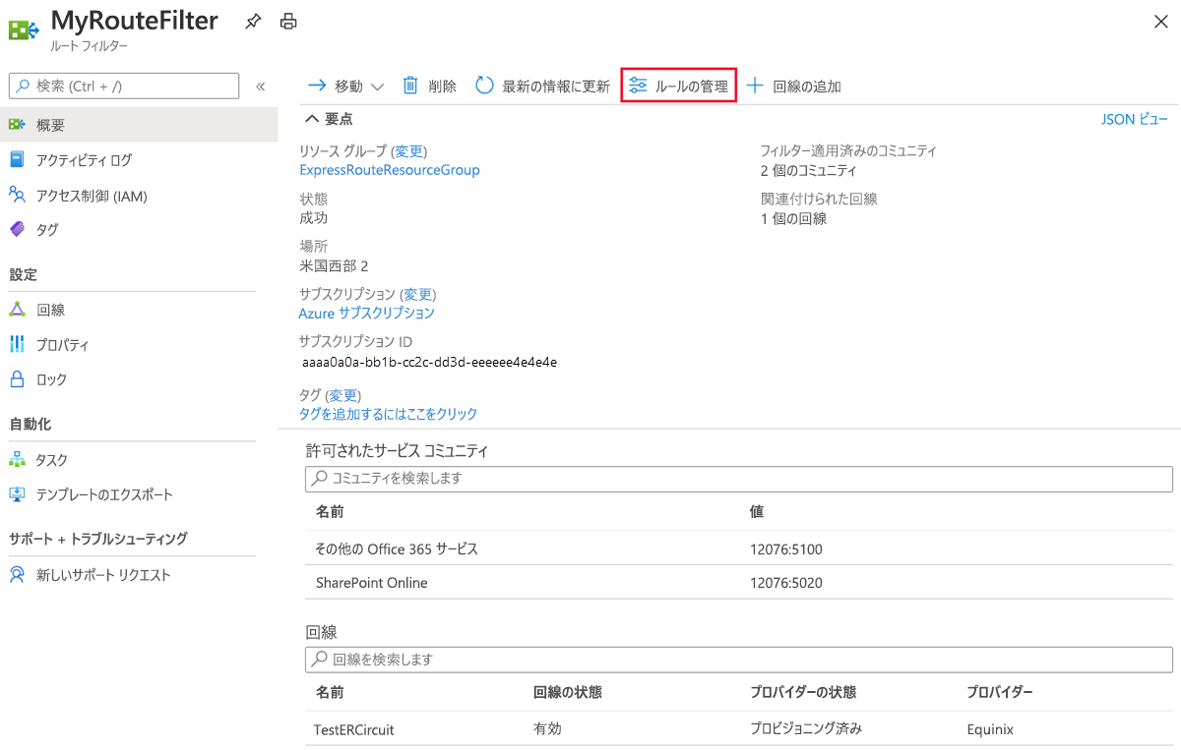Close the MyRouteFilter blade

(1161, 22)
